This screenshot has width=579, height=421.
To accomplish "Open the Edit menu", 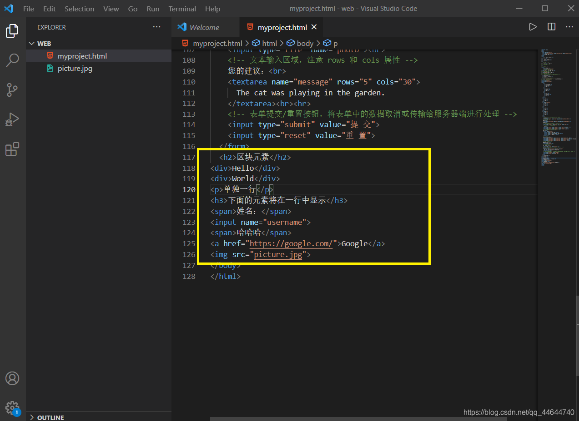I will tap(49, 9).
